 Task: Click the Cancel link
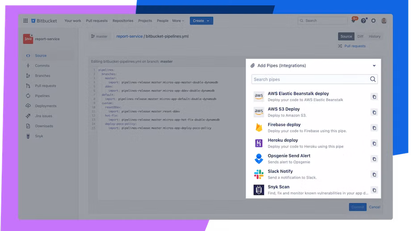point(374,207)
